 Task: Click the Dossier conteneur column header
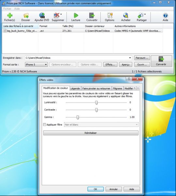[x=98, y=26]
